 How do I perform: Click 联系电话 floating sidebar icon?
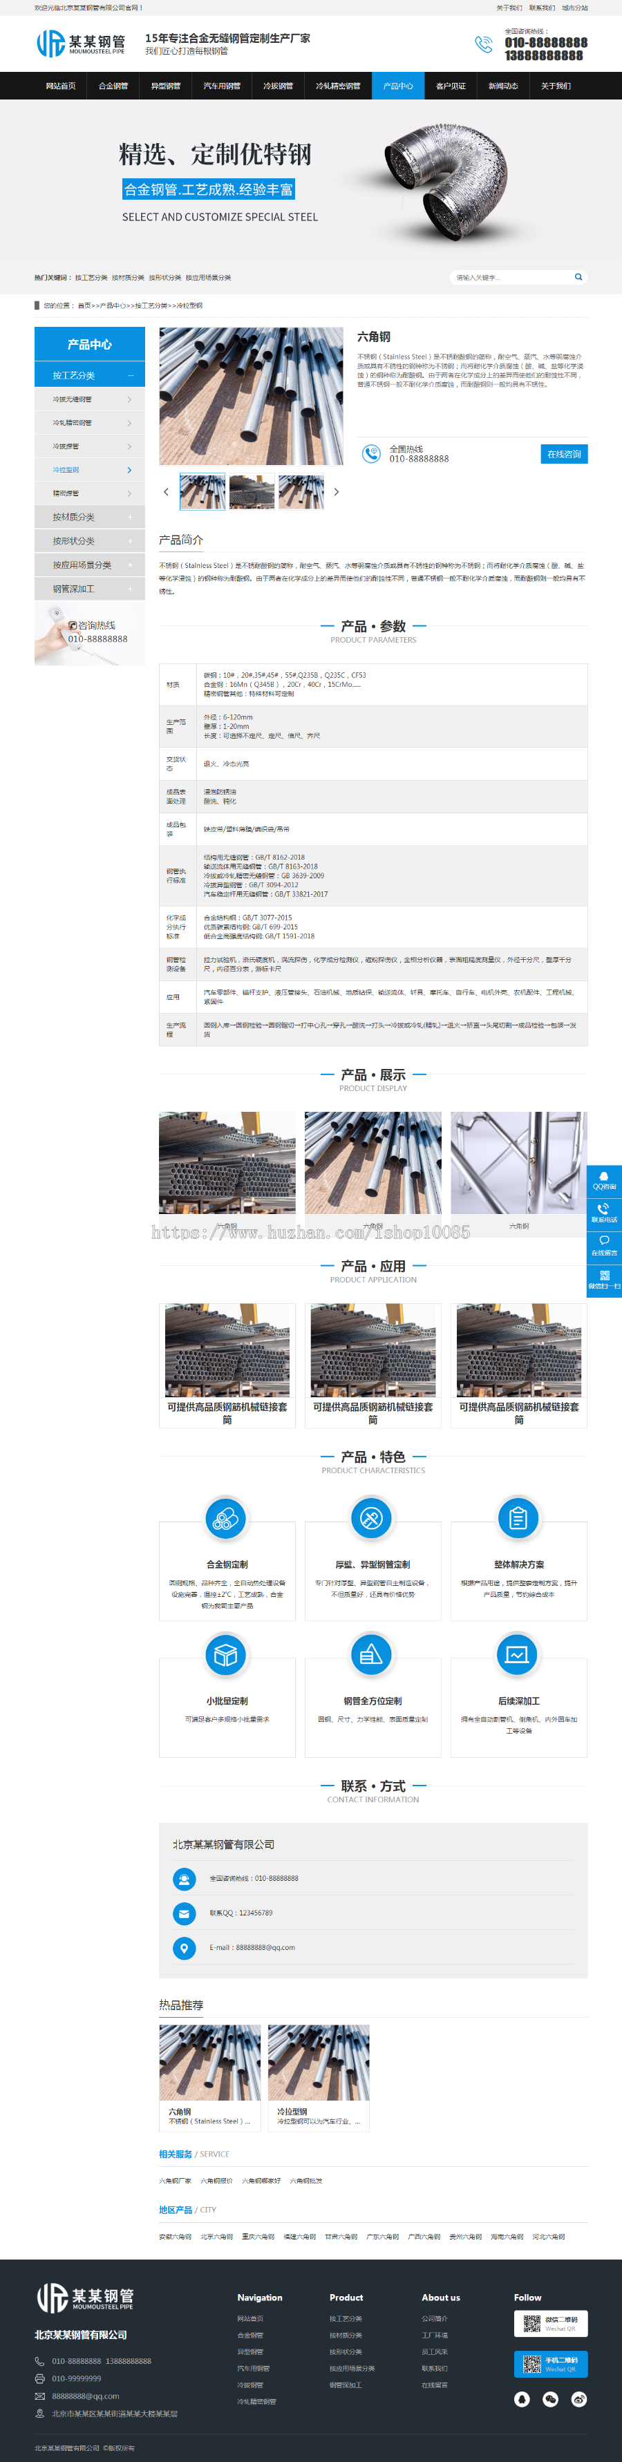(604, 1214)
